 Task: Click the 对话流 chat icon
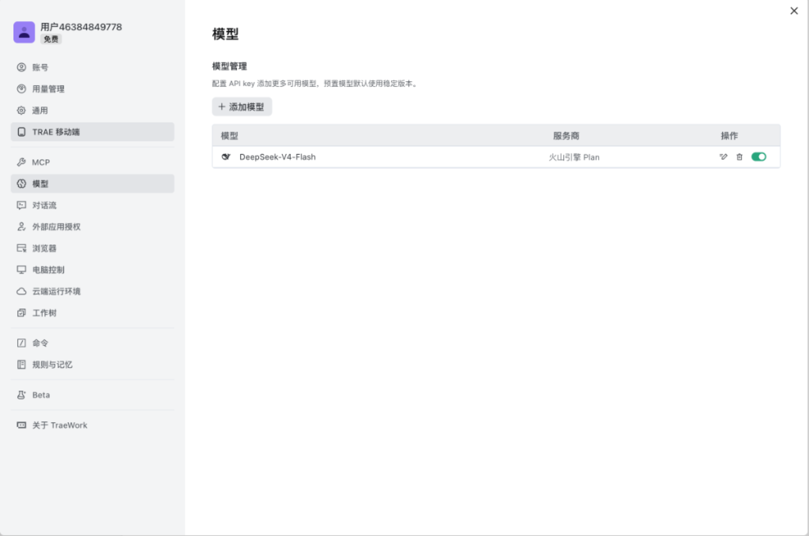click(21, 205)
